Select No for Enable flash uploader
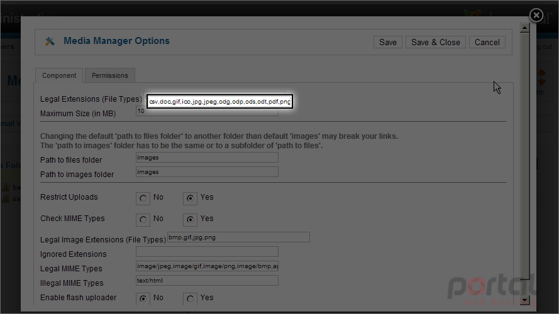 point(143,299)
